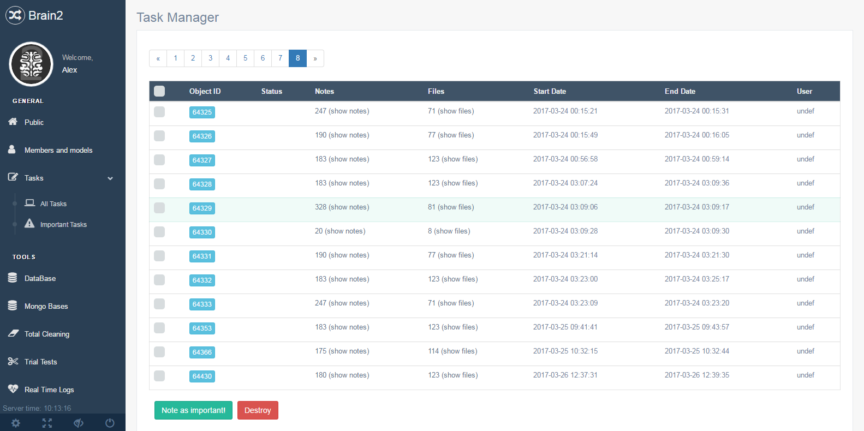Select current page 8 in pagination
Viewport: 864px width, 431px height.
(x=297, y=58)
